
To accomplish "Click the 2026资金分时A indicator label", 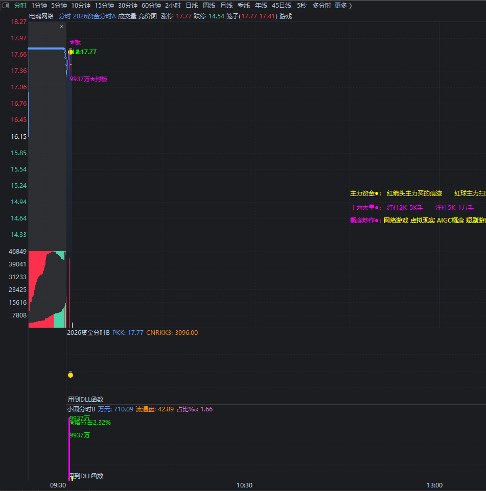I will (95, 16).
